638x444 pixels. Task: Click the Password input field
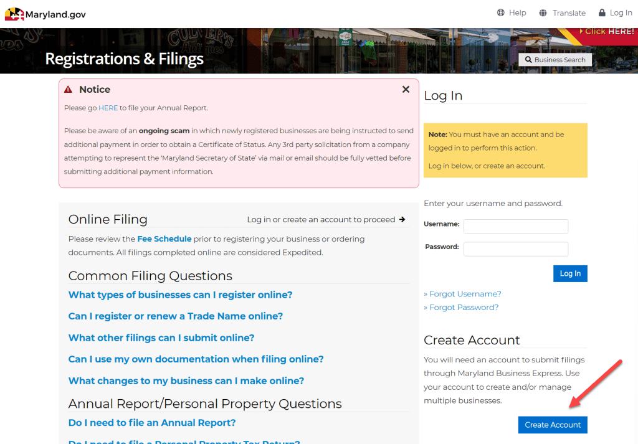(x=516, y=248)
